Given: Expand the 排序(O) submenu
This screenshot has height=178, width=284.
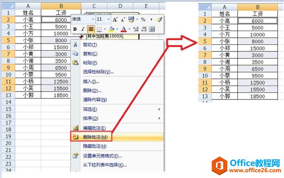Looking at the screenshot, I should pos(159,118).
